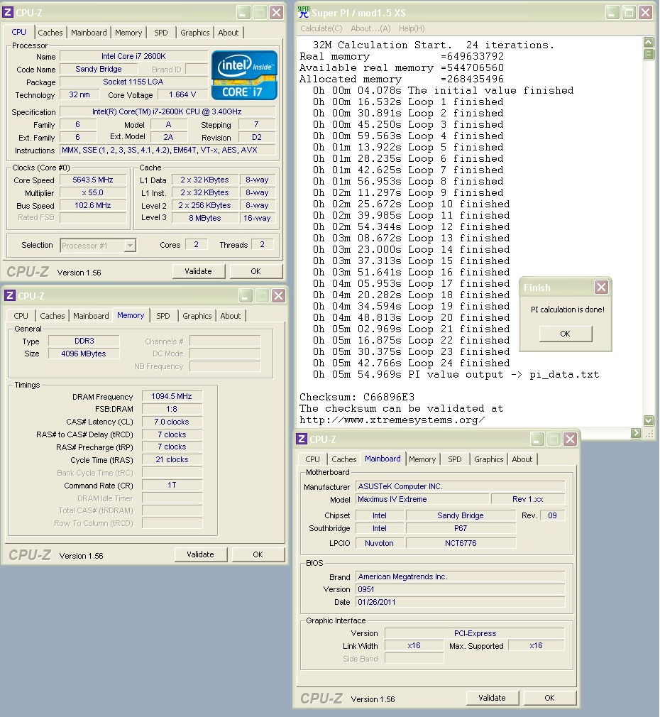Click the xtremesystems.org URL text
The height and width of the screenshot is (717, 660).
[392, 420]
